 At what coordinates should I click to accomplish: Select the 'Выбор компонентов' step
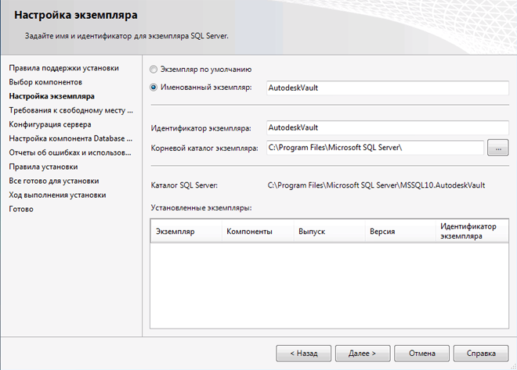45,82
